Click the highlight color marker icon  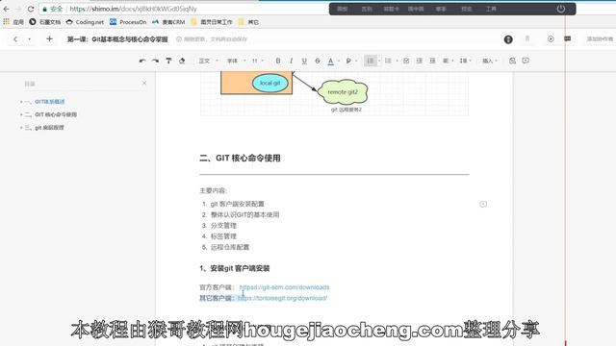348,61
